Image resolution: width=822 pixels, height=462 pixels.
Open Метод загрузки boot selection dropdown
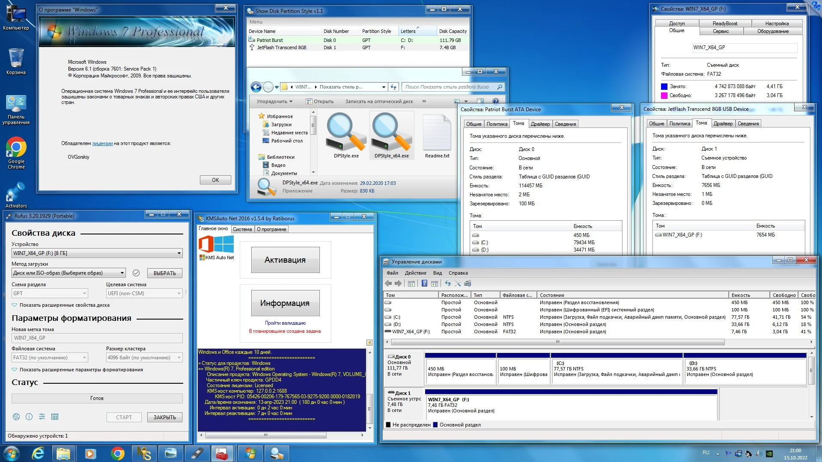tap(122, 273)
